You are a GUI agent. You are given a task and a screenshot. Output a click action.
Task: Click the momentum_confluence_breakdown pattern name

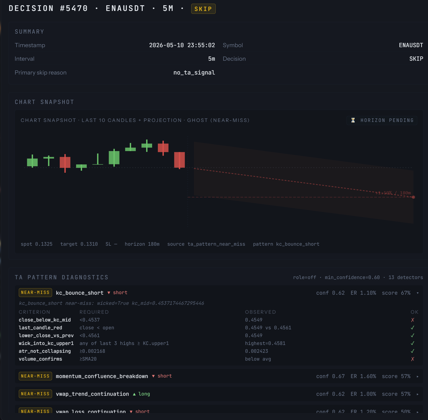tap(102, 376)
